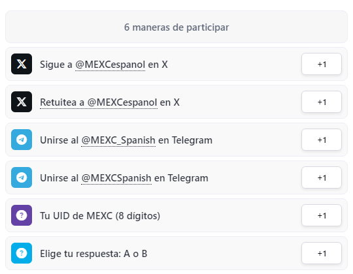The height and width of the screenshot is (274, 353).
Task: Click +1 button for Retuitea entry
Action: click(322, 102)
